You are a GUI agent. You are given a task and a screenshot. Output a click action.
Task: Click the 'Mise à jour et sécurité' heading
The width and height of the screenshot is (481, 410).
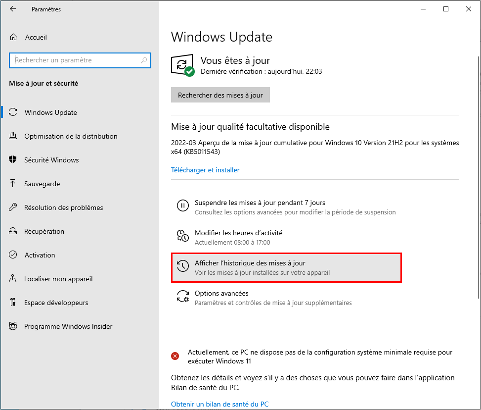[x=44, y=83]
